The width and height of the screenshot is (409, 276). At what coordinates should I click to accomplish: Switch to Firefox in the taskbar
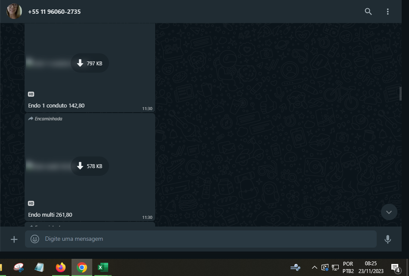(61, 267)
